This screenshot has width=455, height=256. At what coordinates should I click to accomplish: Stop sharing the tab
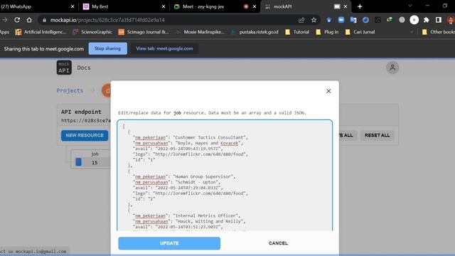click(107, 48)
